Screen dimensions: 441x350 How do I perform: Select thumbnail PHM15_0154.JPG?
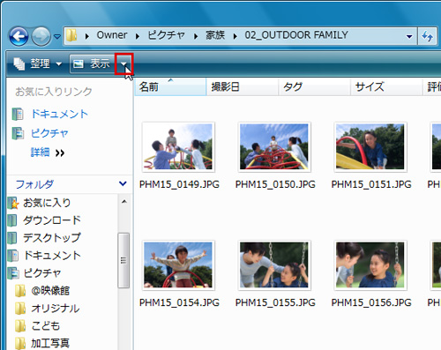click(x=178, y=265)
